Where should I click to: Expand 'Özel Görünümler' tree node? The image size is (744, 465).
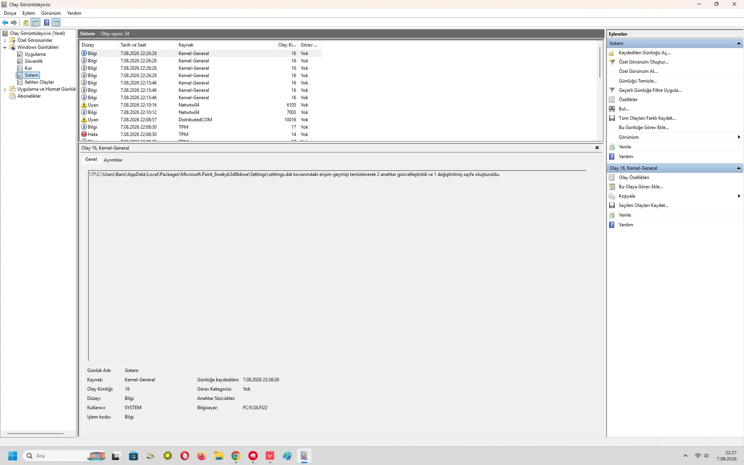[x=5, y=40]
